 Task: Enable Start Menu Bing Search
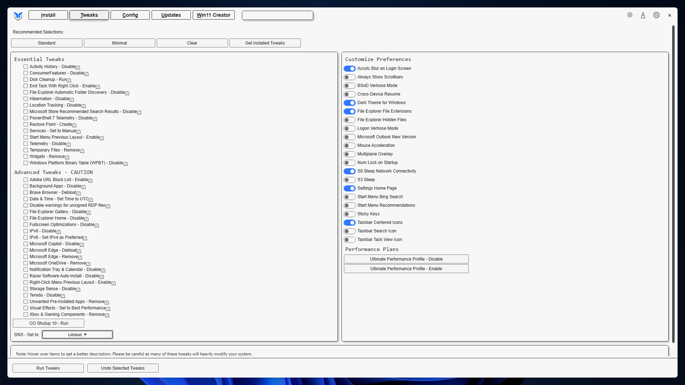pos(350,197)
